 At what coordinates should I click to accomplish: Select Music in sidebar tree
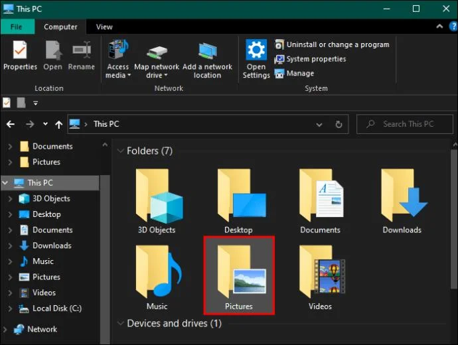pos(37,261)
